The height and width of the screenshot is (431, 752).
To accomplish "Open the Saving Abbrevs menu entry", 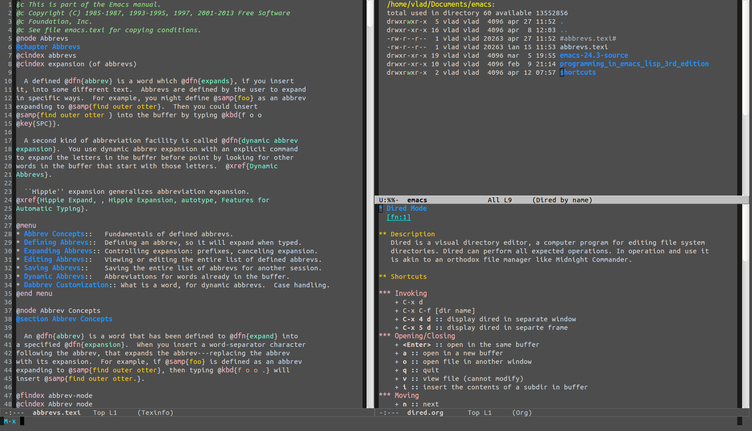I will pos(52,268).
